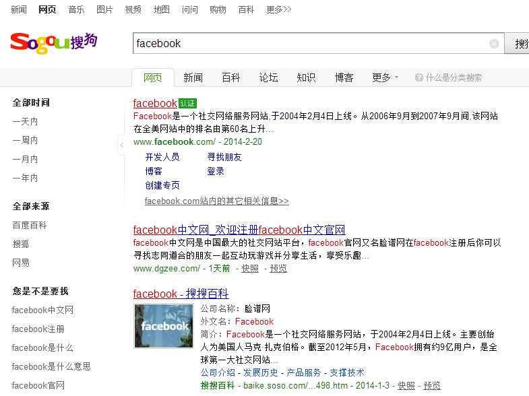Click the 全部时间 sidebar heading
Viewport: 529px width, 396px height.
tap(31, 102)
